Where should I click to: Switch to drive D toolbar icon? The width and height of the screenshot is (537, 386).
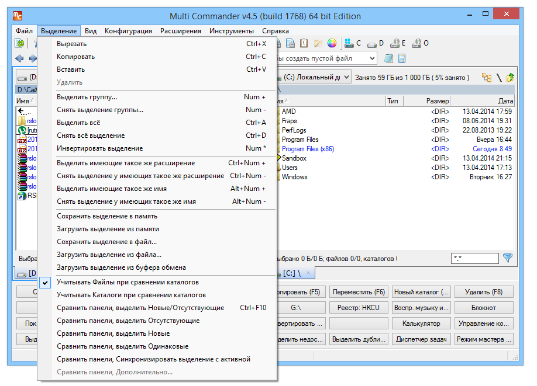point(376,43)
